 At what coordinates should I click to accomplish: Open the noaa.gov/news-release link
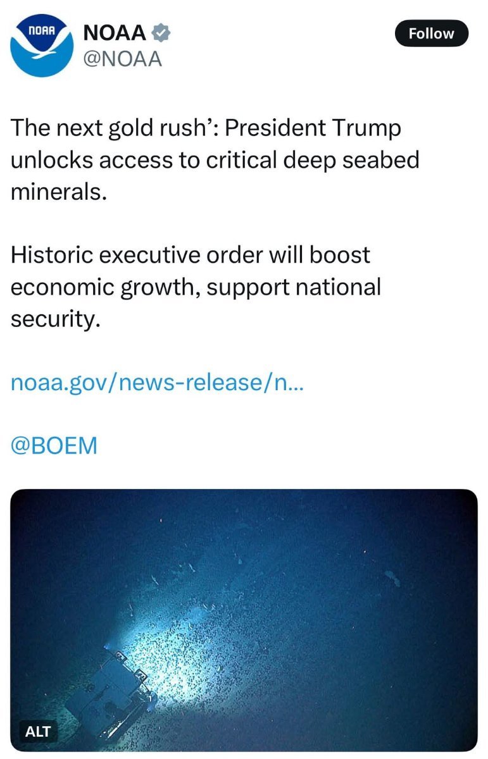click(x=158, y=383)
